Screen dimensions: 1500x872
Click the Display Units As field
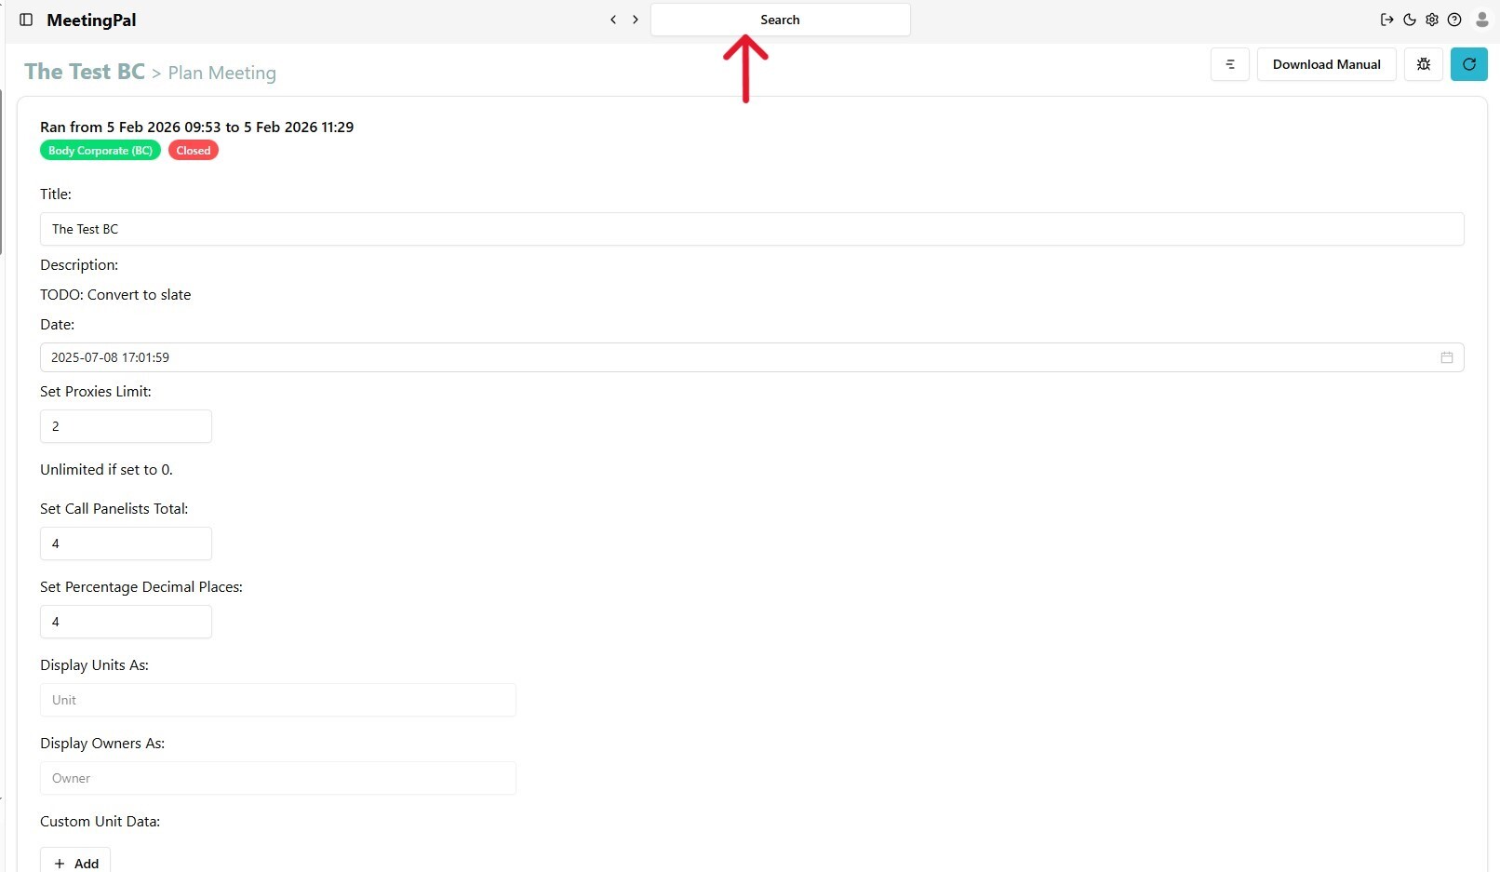[277, 700]
